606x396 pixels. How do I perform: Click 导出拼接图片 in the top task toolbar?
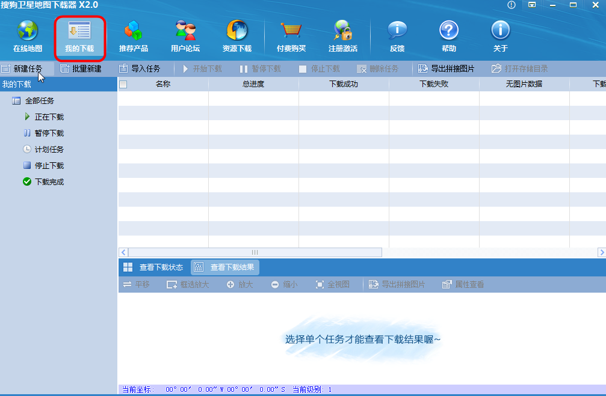tap(446, 69)
